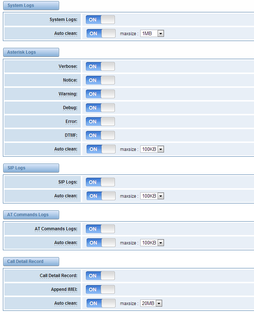Open the 20MB maxsize dropdown
Image resolution: width=254 pixels, height=313 pixels.
(x=151, y=303)
